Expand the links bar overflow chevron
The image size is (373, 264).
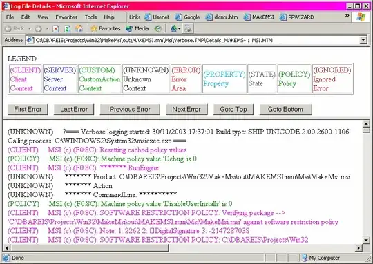(347, 16)
